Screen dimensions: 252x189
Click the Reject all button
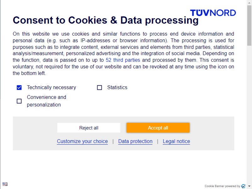(x=89, y=128)
